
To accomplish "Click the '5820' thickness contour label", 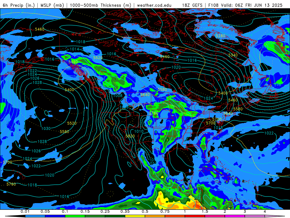I will [x=130, y=136].
